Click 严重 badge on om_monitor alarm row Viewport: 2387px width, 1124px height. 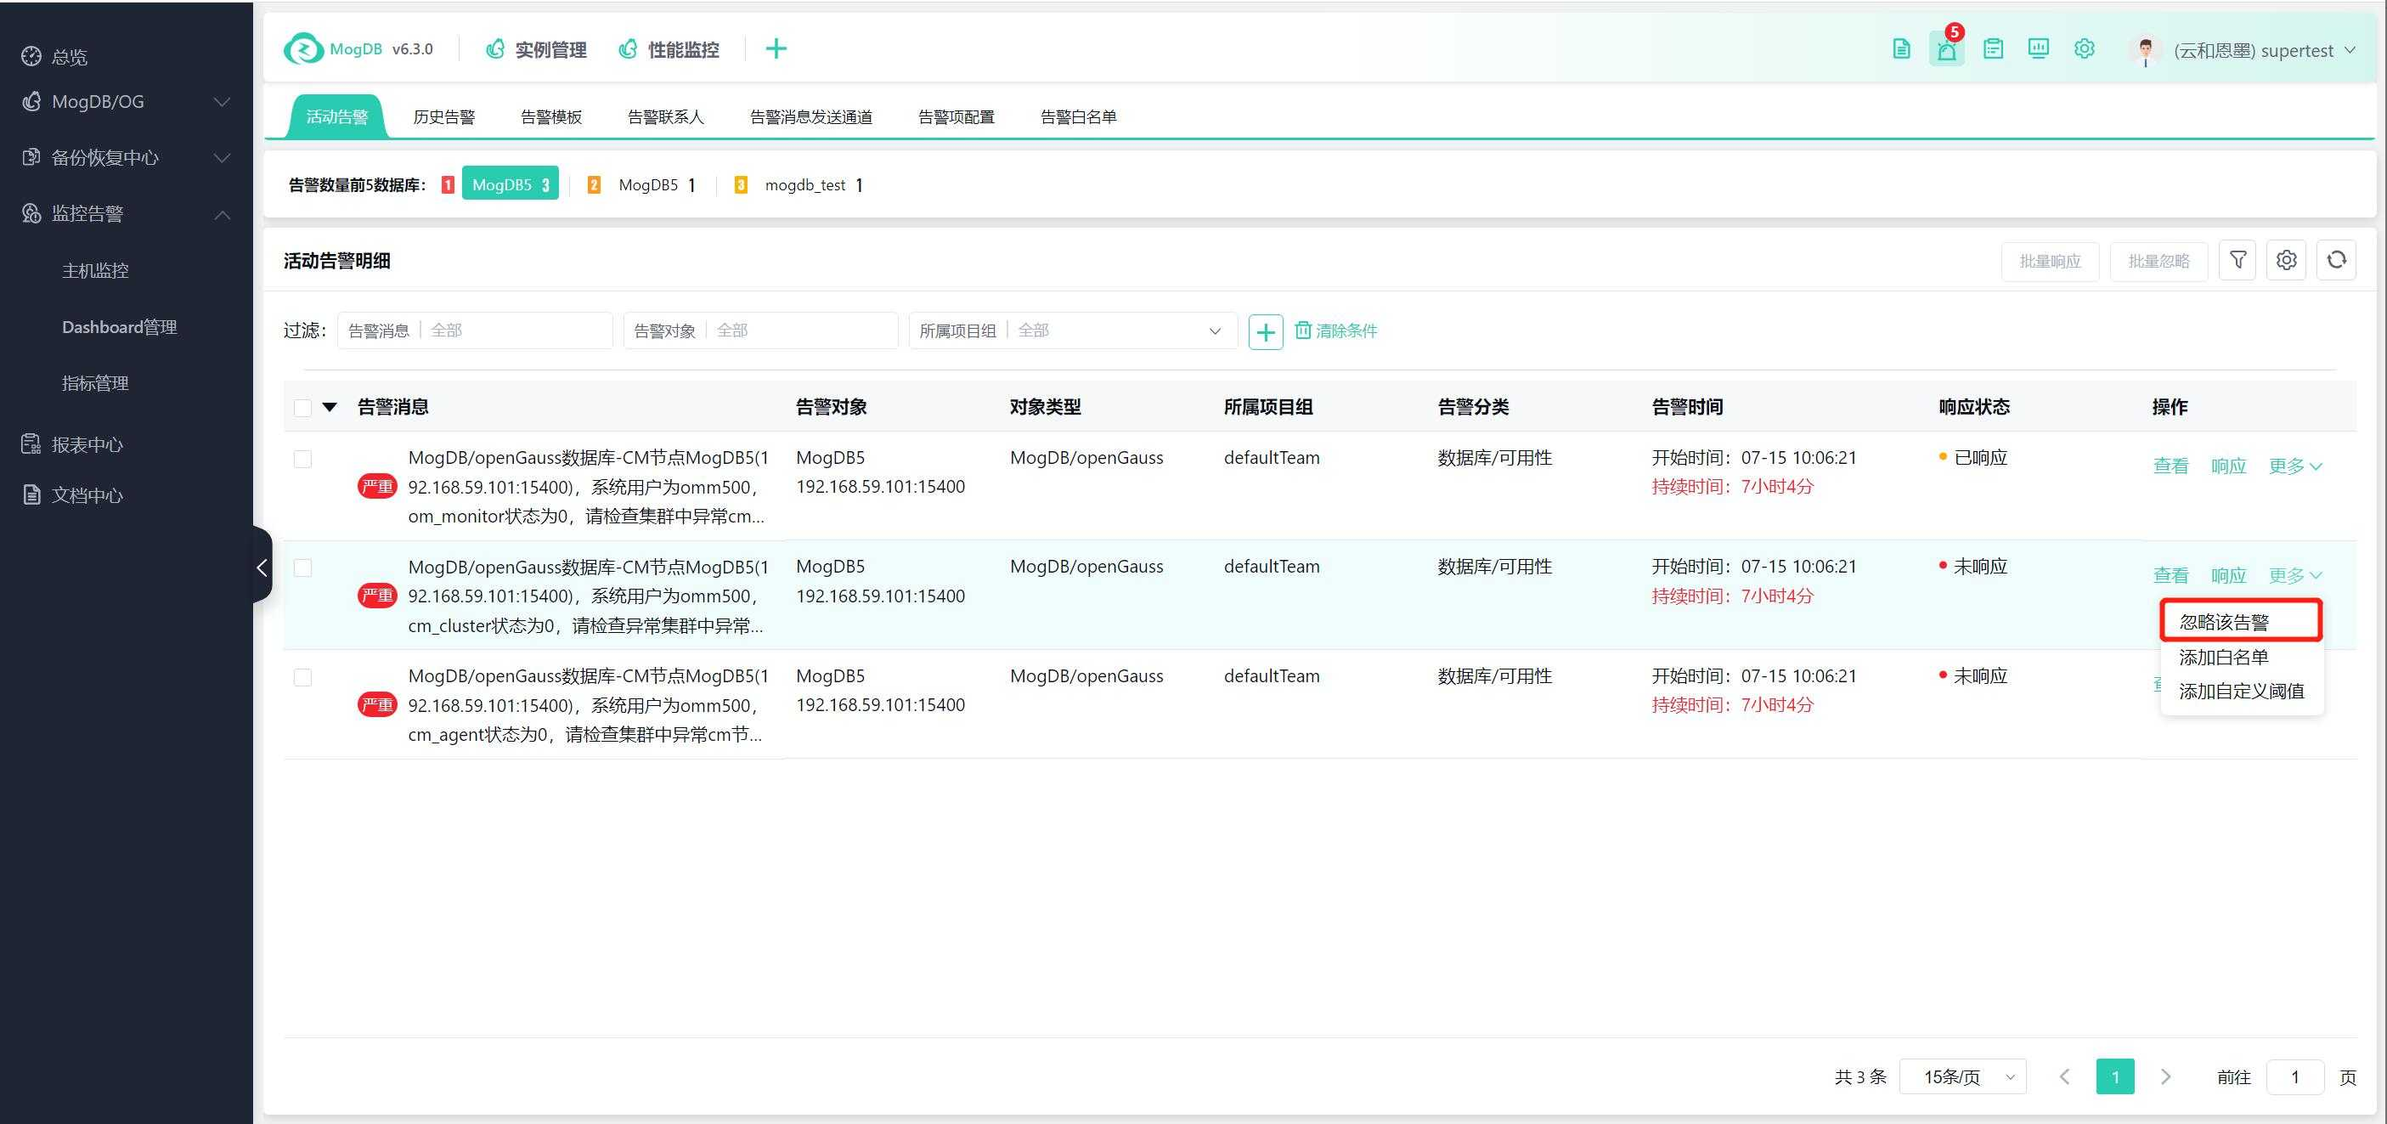point(377,487)
